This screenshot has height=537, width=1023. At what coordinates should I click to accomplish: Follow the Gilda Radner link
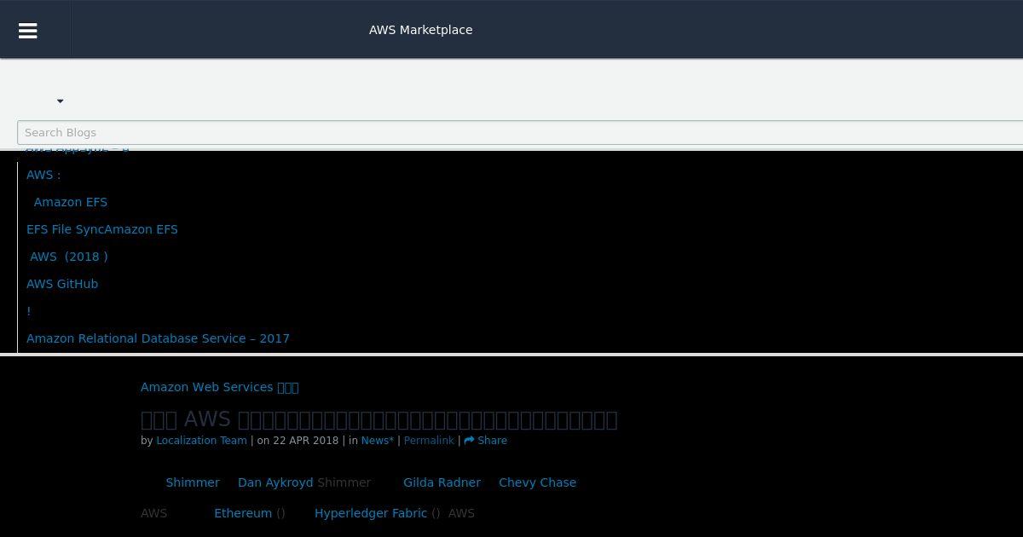point(442,482)
